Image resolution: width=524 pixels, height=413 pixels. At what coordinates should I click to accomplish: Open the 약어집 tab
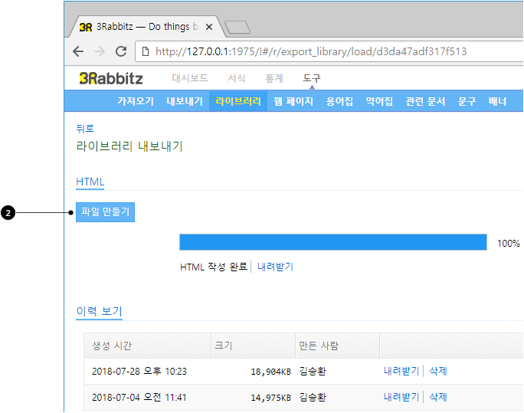click(379, 101)
